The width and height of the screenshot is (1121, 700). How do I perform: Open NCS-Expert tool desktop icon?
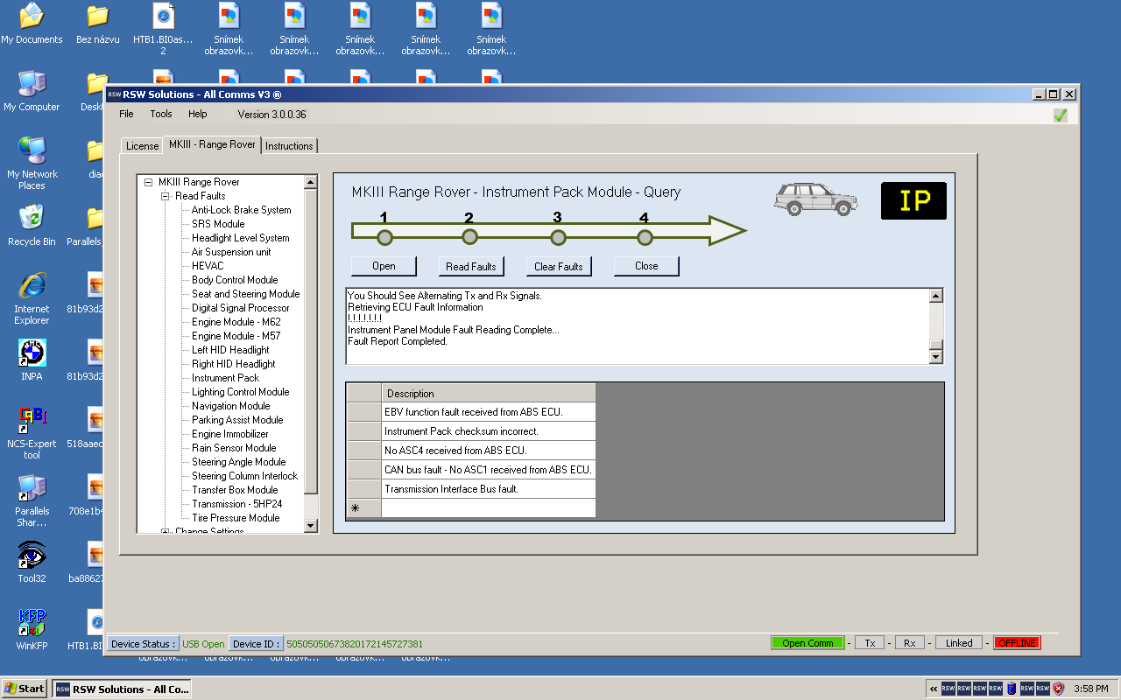pos(32,422)
